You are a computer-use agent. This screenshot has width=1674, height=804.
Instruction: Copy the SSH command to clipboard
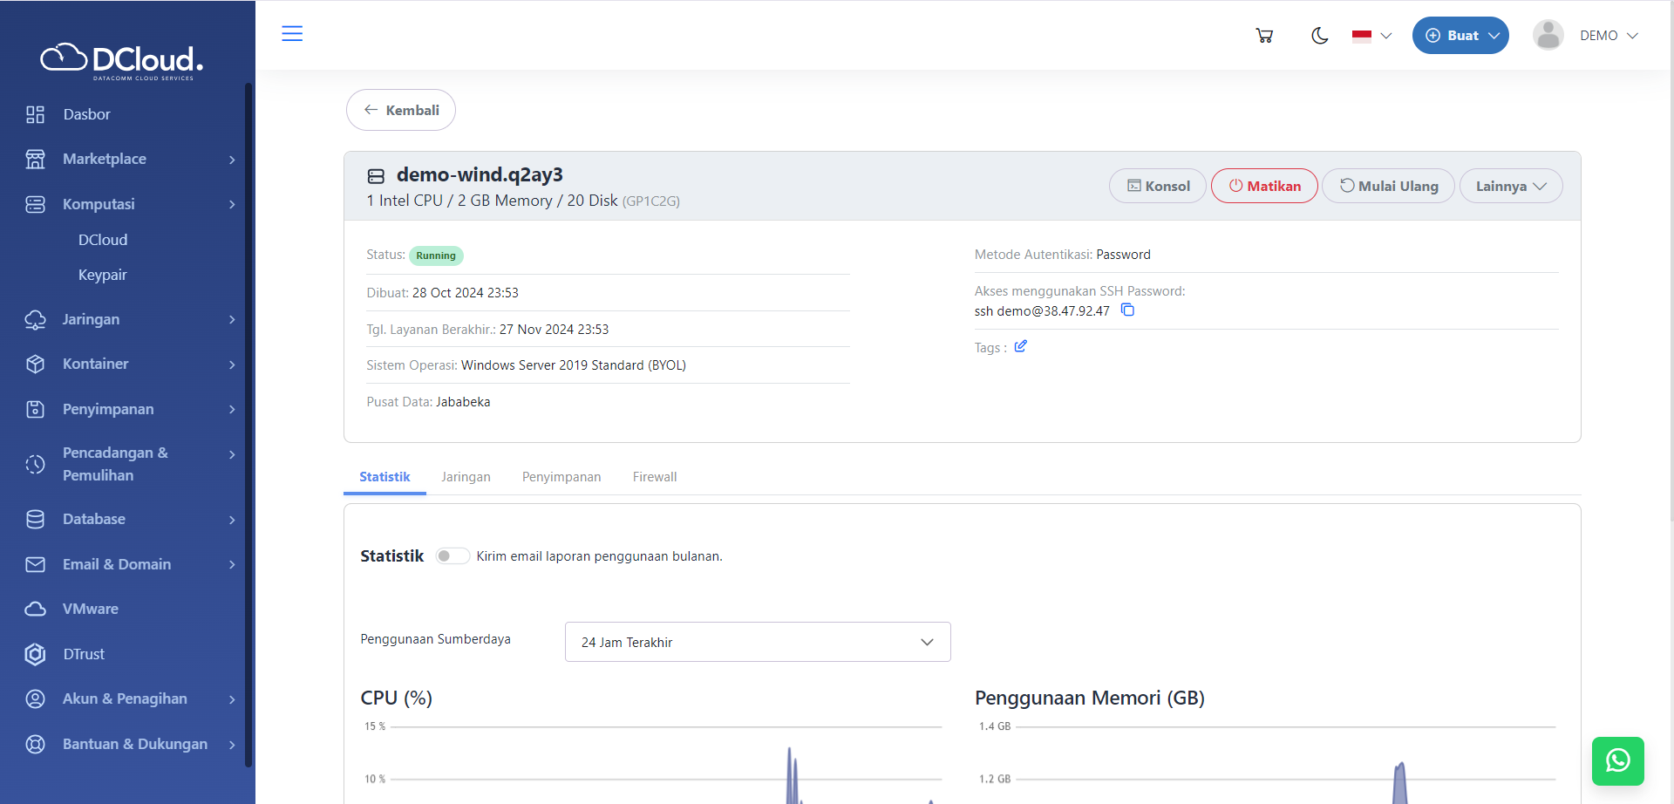1127,310
